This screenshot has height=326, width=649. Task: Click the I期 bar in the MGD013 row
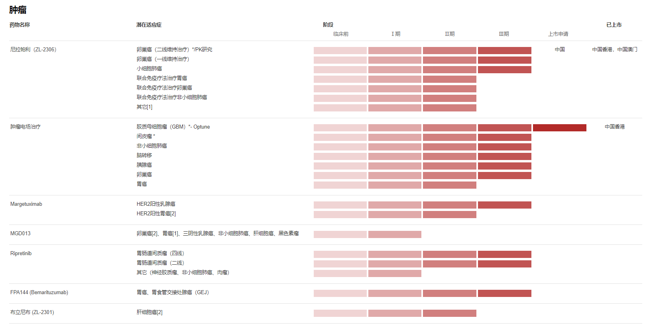pos(395,234)
